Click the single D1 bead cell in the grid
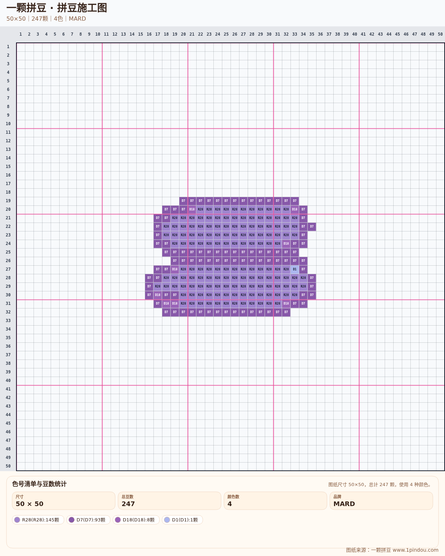Screen dimensions: 445x556 [295, 269]
